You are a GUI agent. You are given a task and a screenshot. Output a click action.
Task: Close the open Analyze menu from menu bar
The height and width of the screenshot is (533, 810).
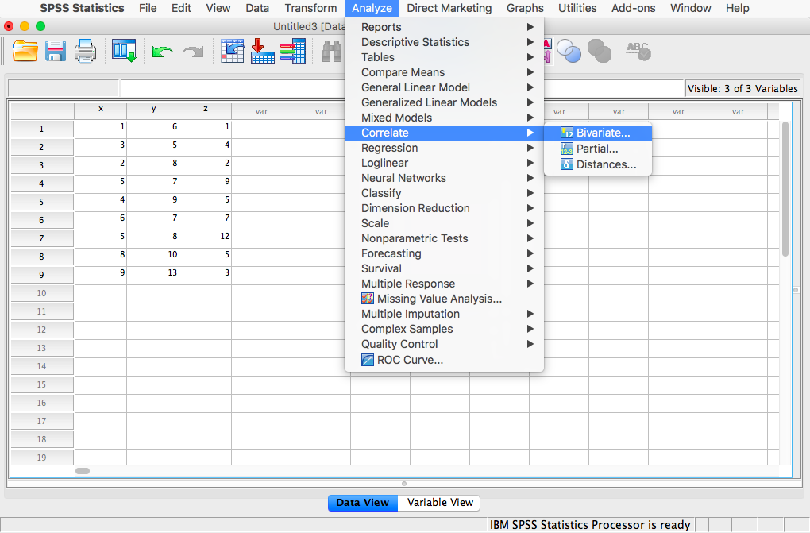pos(372,8)
